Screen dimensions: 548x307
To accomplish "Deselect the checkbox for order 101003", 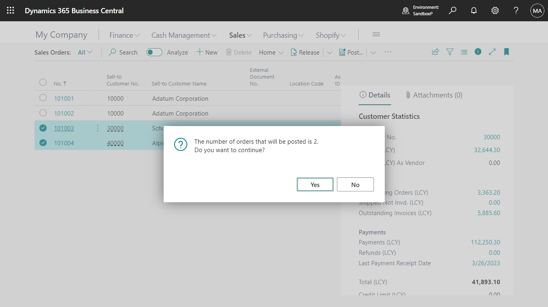I will [43, 128].
